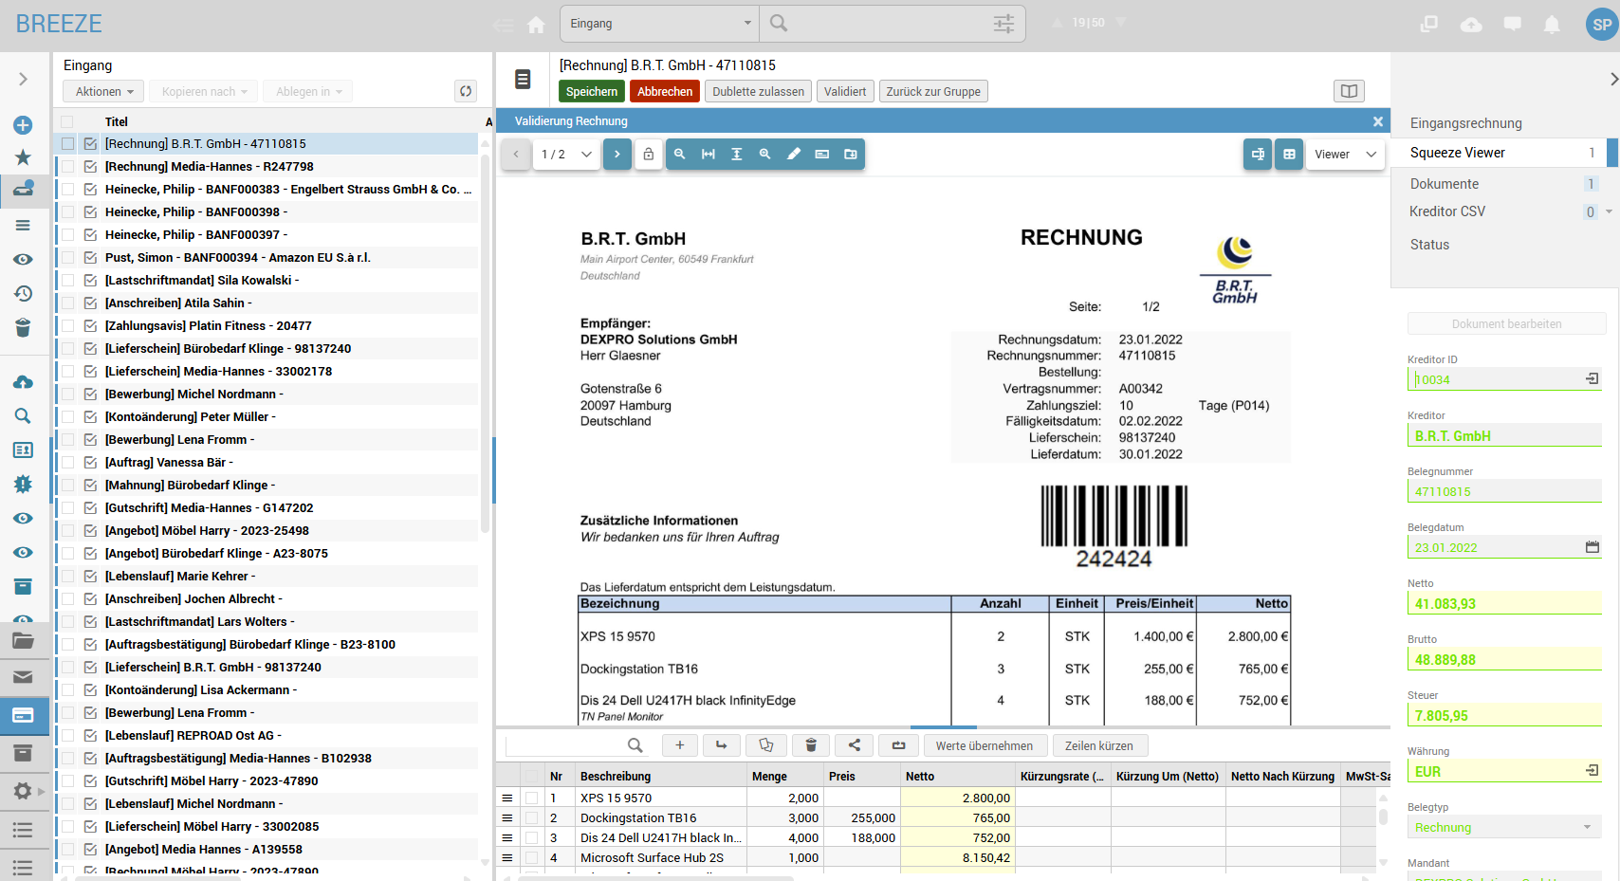This screenshot has width=1620, height=881.
Task: Click the fit-to-height icon in viewer toolbar
Action: pos(736,154)
